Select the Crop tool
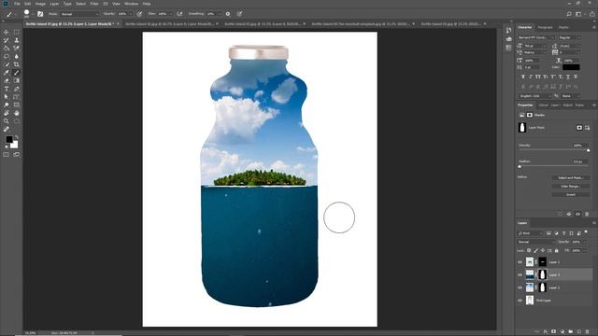This screenshot has height=336, width=598. 17,64
